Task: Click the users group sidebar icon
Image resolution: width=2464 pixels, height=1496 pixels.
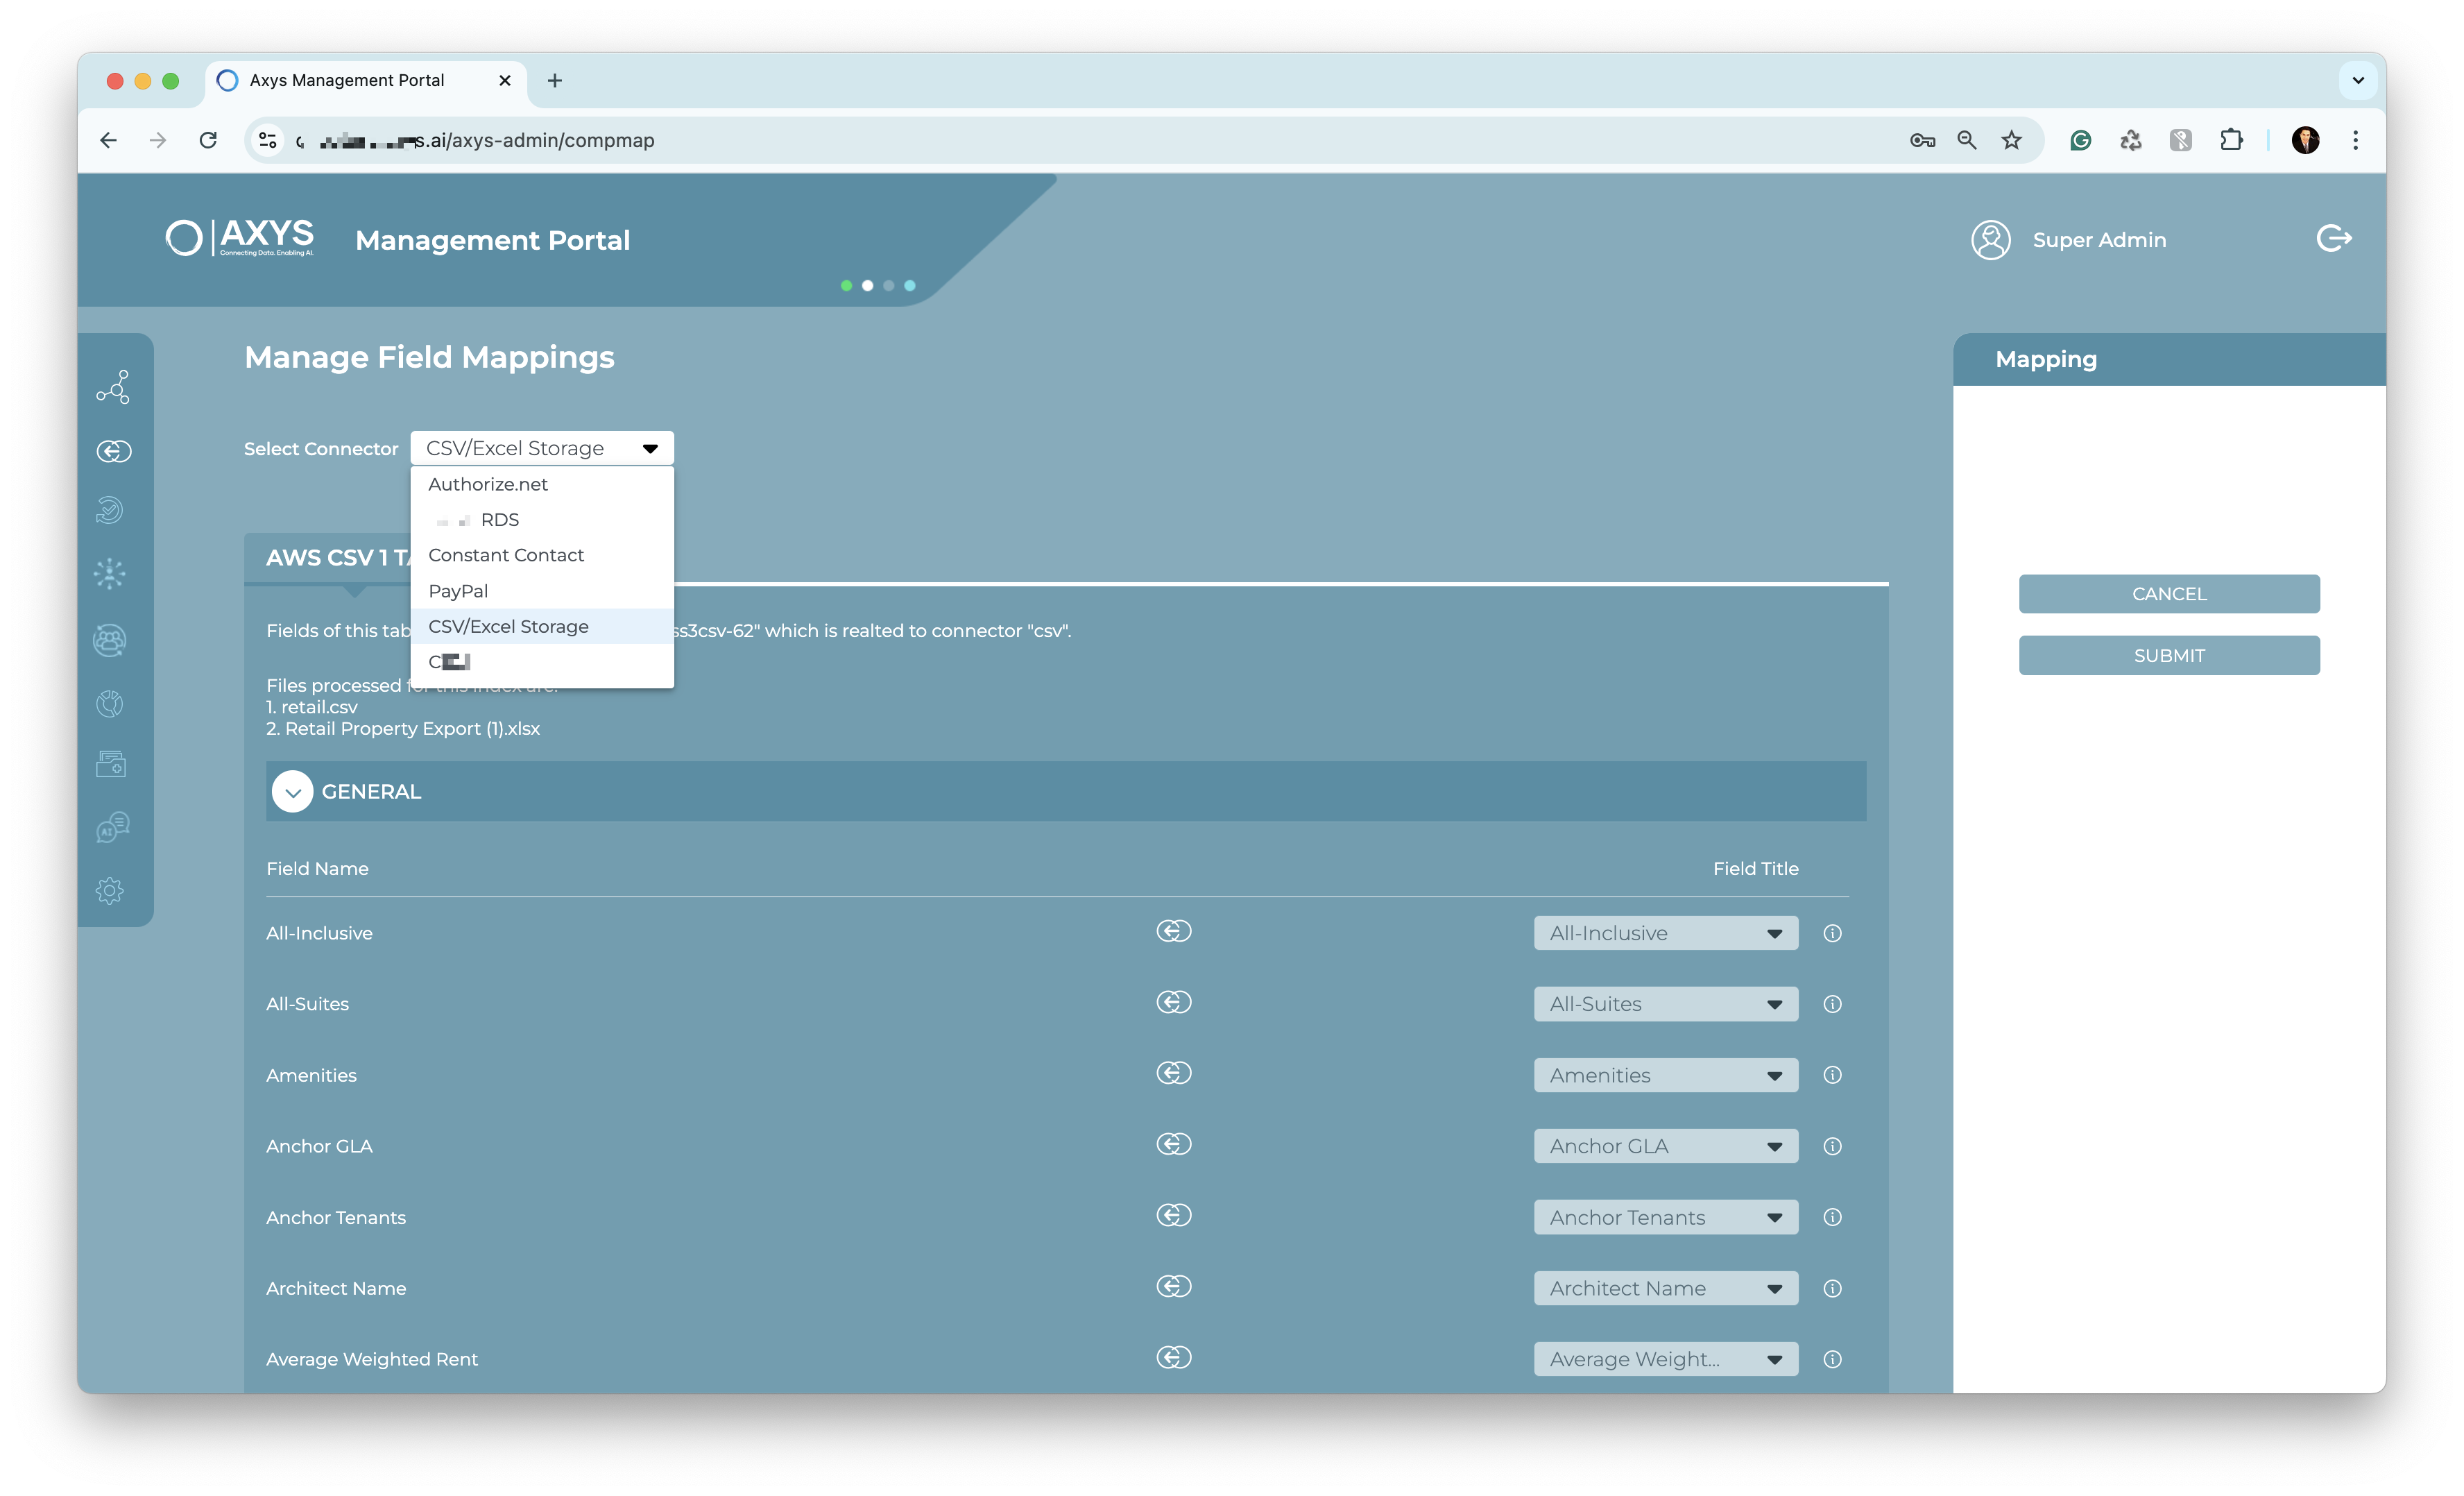Action: pyautogui.click(x=110, y=640)
